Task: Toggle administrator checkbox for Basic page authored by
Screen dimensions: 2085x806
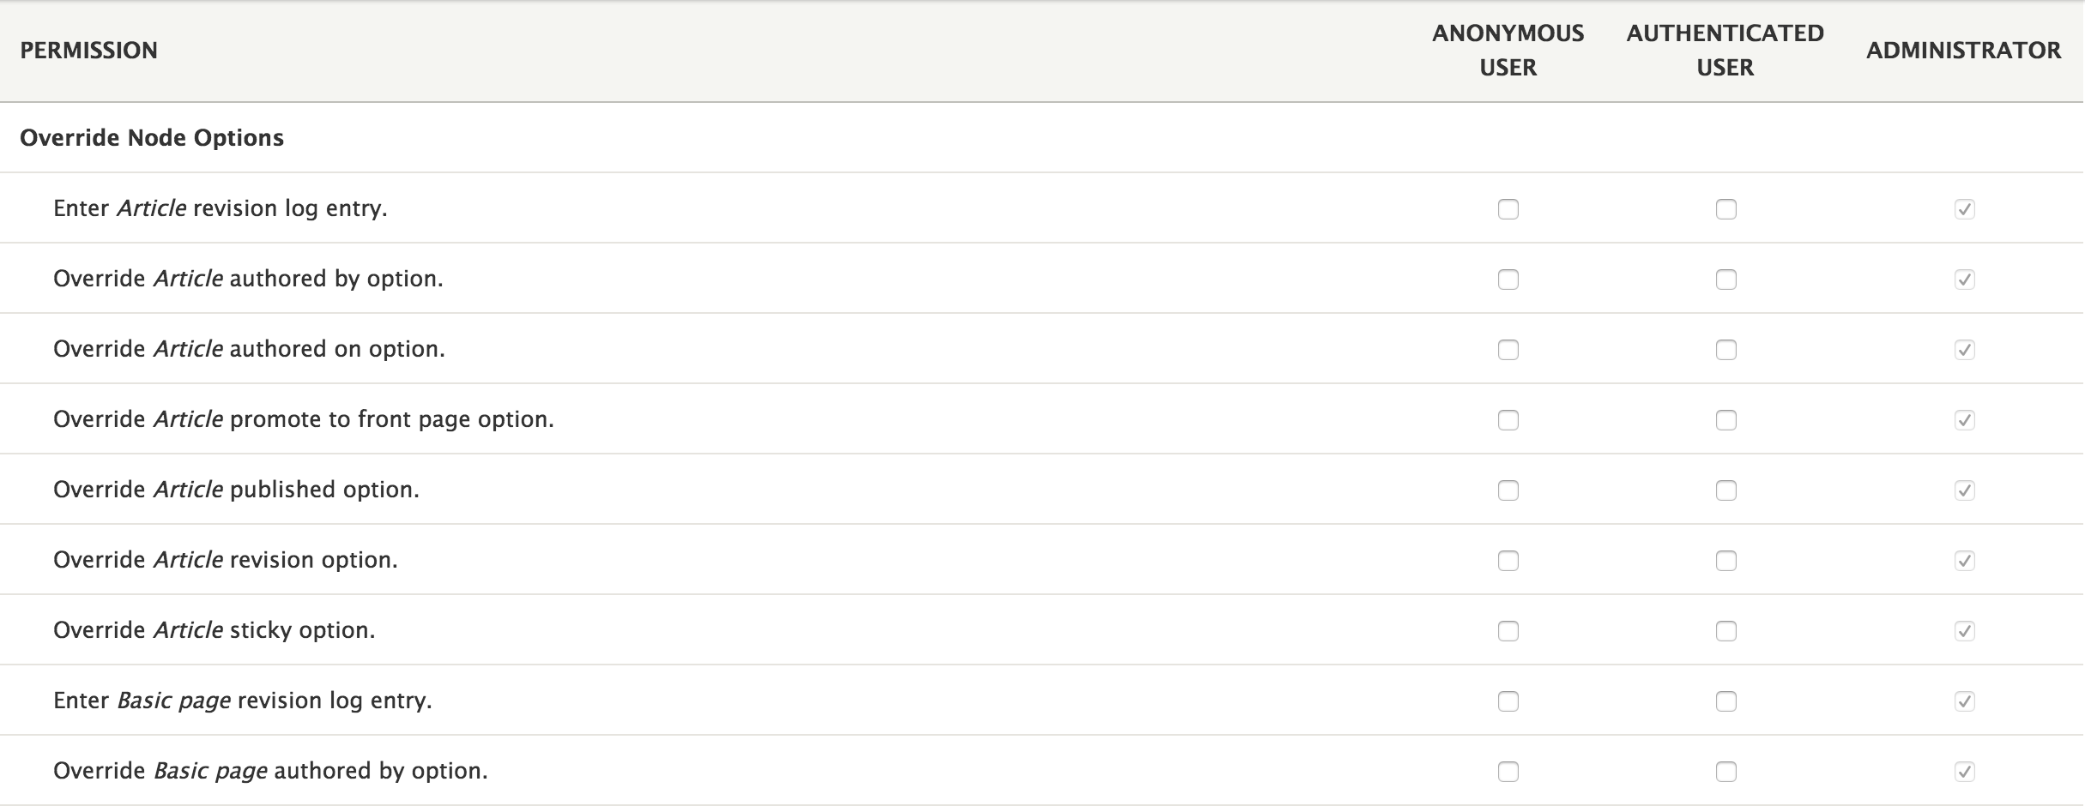Action: 1964,772
